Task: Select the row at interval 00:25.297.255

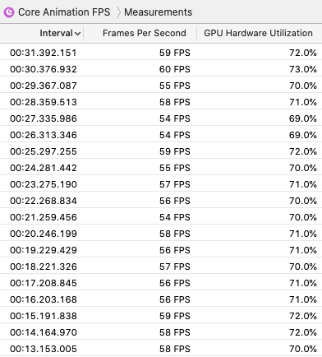Action: [x=161, y=151]
